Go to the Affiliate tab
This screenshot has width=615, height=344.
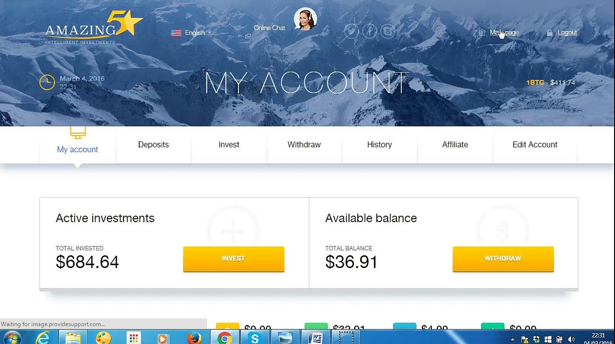[455, 144]
